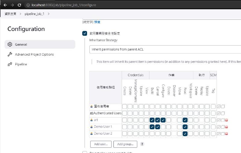The width and height of the screenshot is (241, 153).
Task: Uncheck Configure permission for art
Action: pos(163,120)
